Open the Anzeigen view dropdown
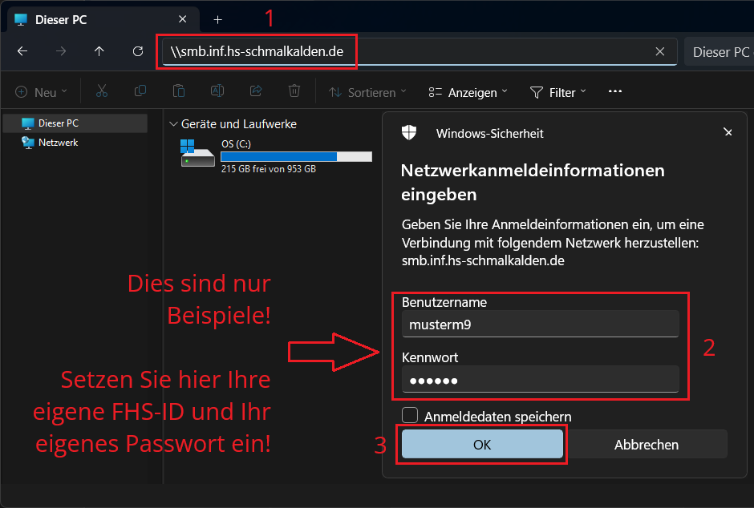The image size is (754, 508). (x=468, y=92)
